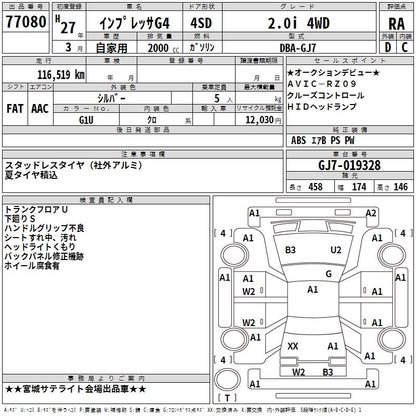The image size is (416, 416).
Task: Select the mileage 116,519 km
Action: pos(61,75)
